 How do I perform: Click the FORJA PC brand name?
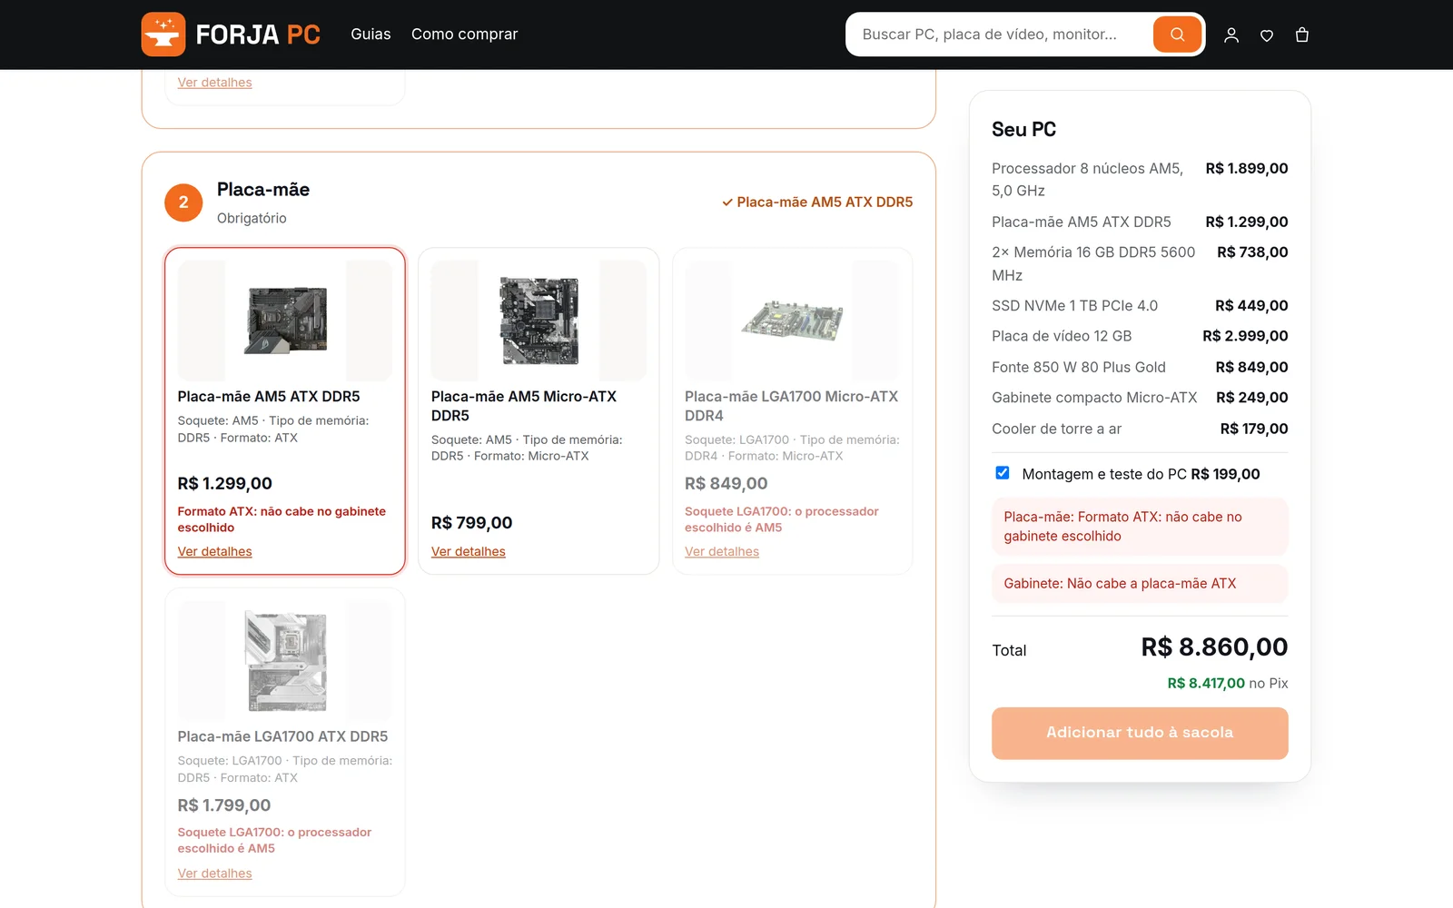click(258, 35)
